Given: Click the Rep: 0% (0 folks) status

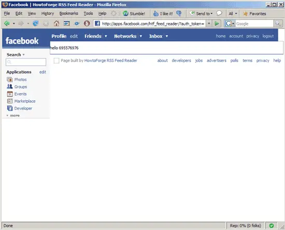Looking at the screenshot, I should (x=246, y=226).
